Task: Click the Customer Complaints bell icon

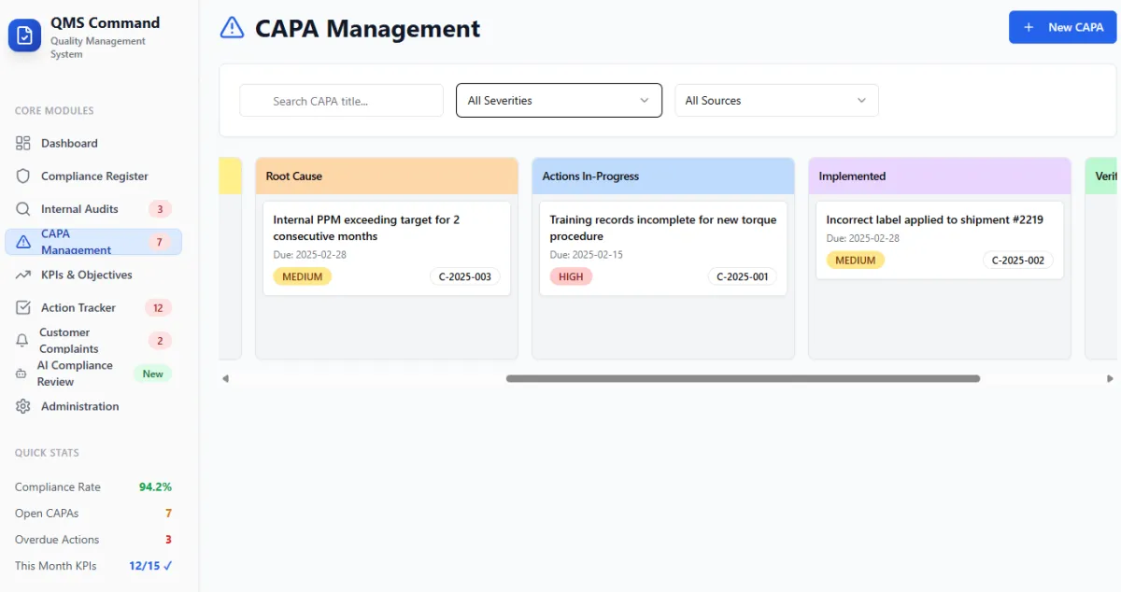Action: click(21, 341)
